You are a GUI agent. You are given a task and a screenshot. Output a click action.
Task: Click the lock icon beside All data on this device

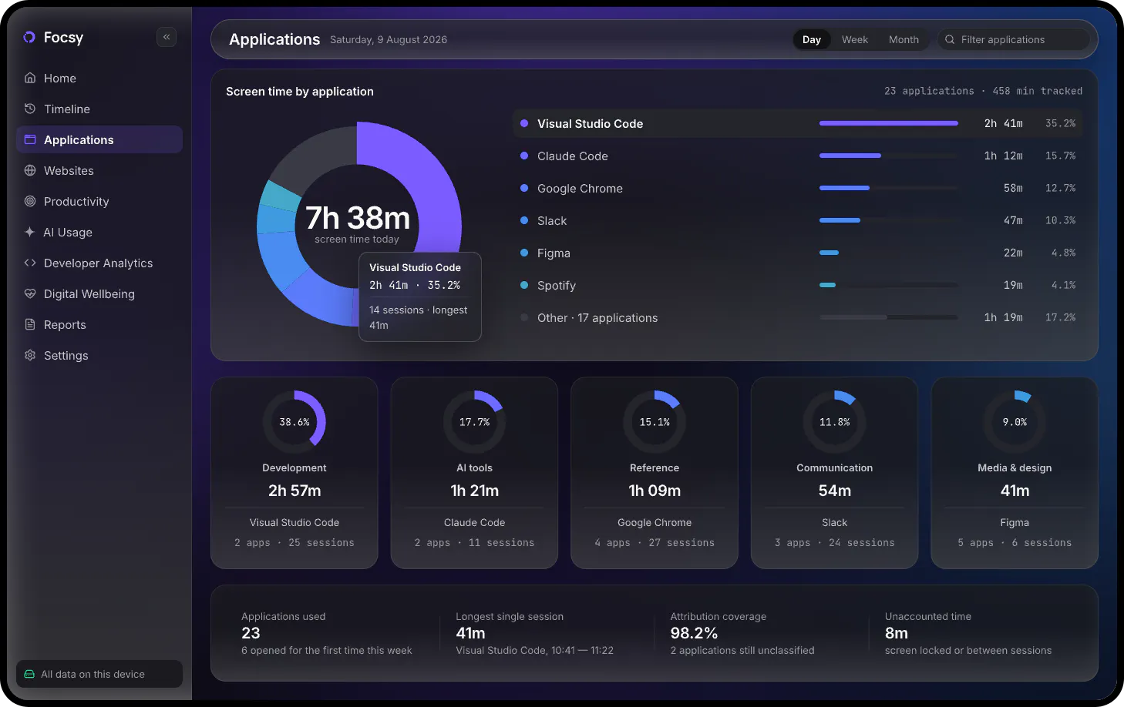point(29,674)
